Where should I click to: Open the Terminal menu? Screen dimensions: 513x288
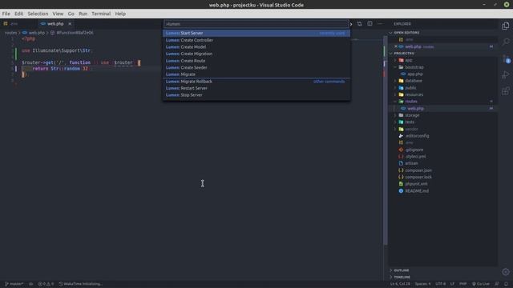(101, 14)
